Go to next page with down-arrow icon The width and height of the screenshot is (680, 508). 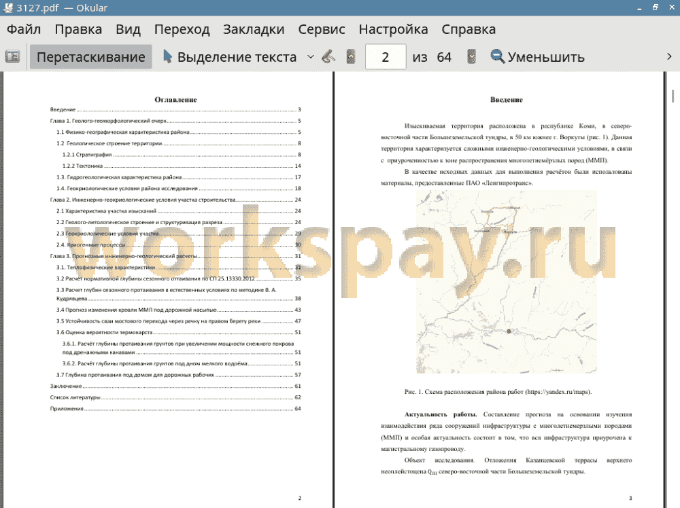click(471, 57)
